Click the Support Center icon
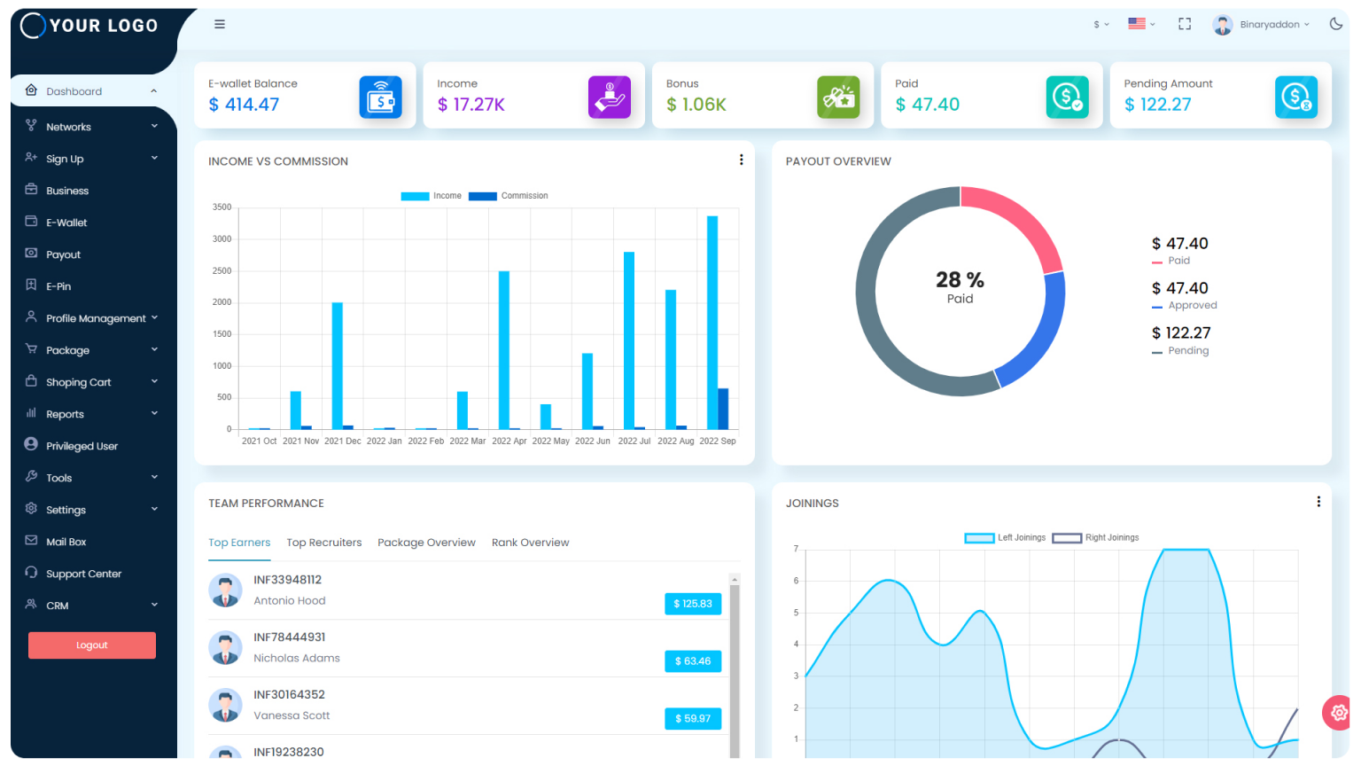This screenshot has width=1361, height=766. tap(30, 573)
